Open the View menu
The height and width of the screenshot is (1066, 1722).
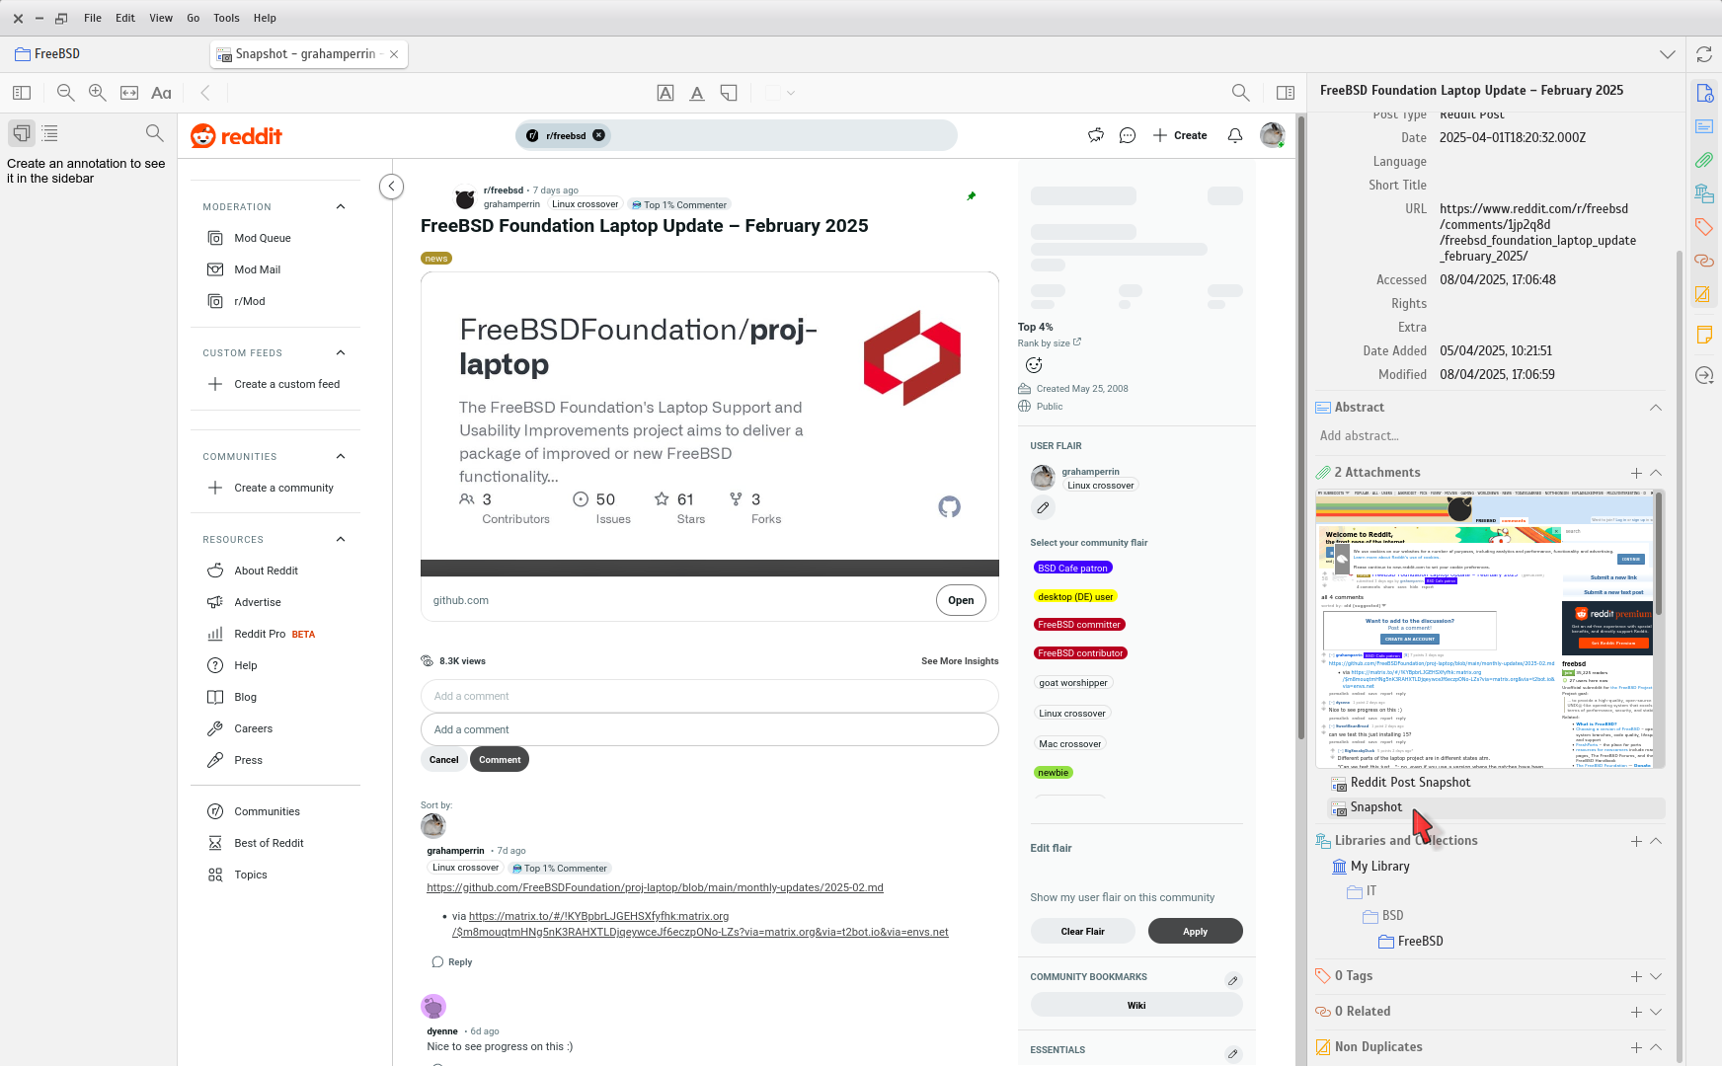pyautogui.click(x=161, y=18)
